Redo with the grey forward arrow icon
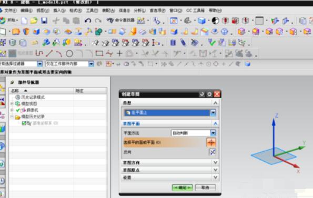The image size is (313, 198). click(x=98, y=20)
